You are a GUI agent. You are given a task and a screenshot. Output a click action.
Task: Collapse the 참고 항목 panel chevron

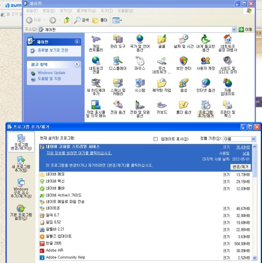tap(77, 64)
